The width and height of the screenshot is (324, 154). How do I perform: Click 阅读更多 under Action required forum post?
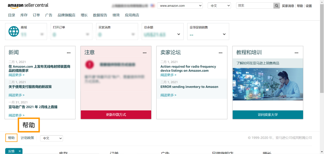pos(168,75)
